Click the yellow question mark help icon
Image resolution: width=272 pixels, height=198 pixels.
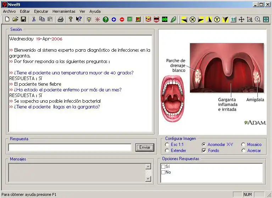71,19
